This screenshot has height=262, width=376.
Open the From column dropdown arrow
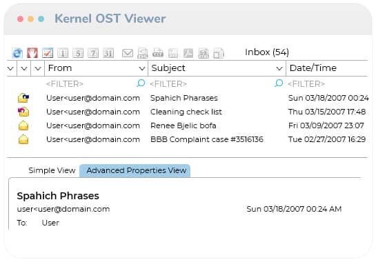pyautogui.click(x=142, y=68)
